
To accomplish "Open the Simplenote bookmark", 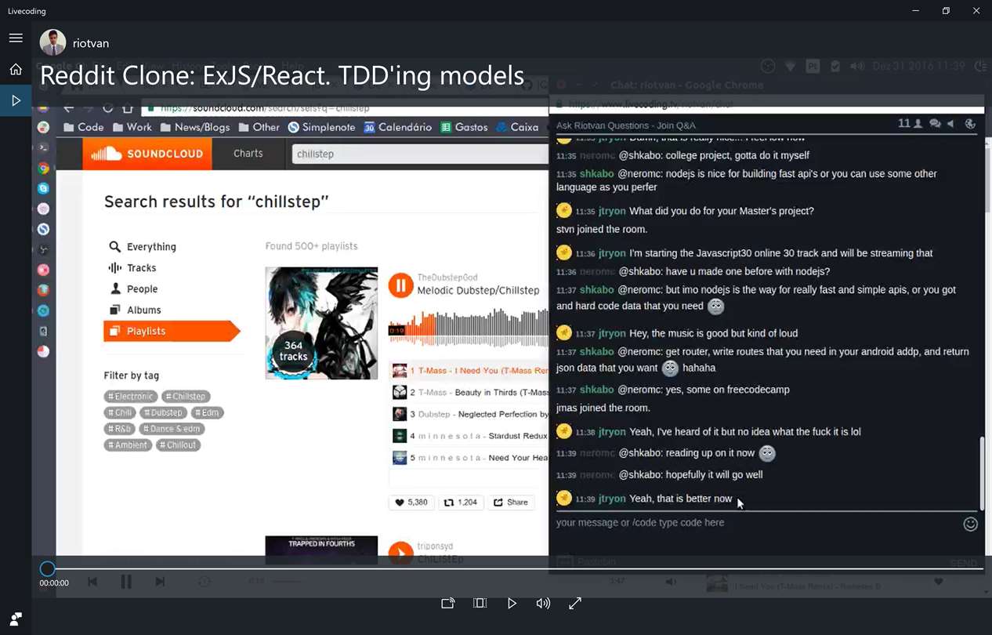I will coord(322,127).
